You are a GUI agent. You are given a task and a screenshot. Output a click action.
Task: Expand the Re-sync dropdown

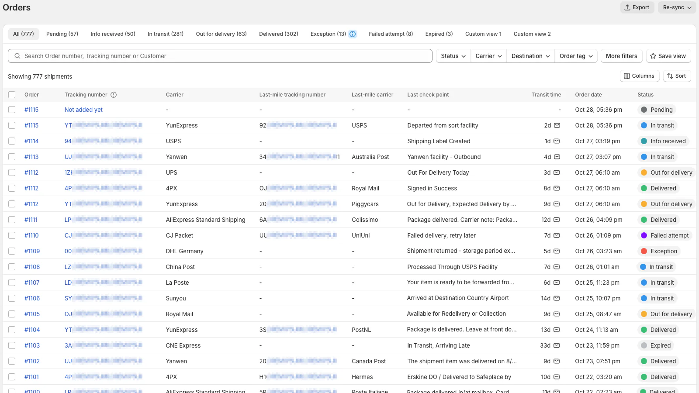tap(677, 7)
